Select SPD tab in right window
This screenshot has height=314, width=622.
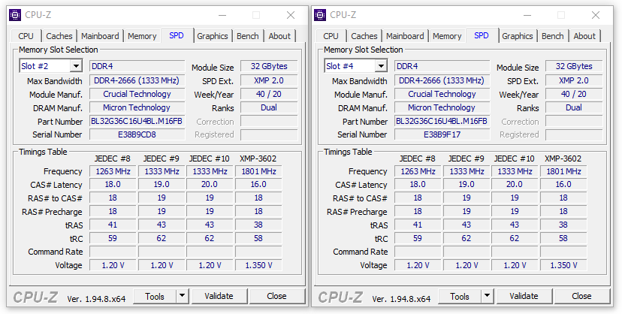pyautogui.click(x=482, y=35)
